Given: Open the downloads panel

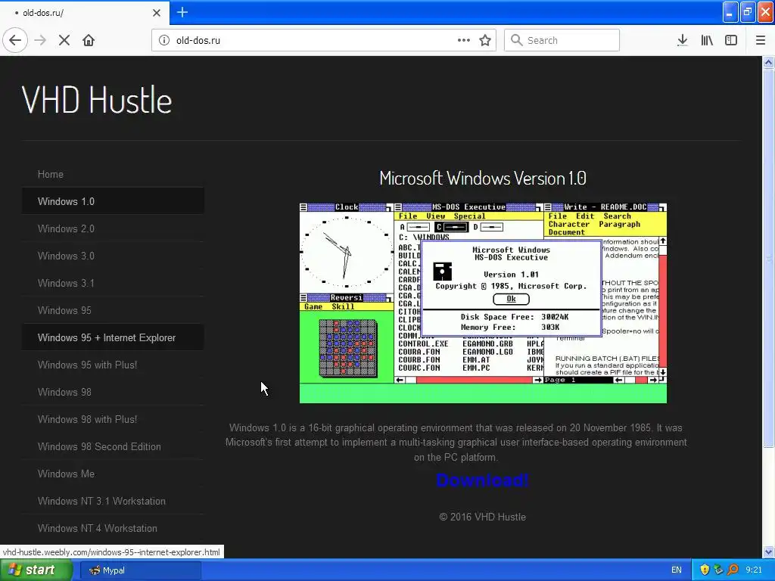Looking at the screenshot, I should 682,41.
